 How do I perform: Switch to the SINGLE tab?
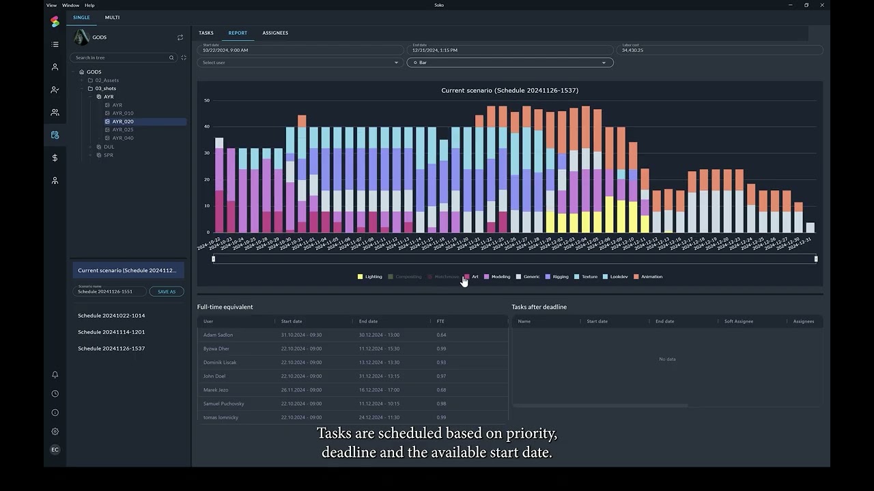pyautogui.click(x=81, y=18)
